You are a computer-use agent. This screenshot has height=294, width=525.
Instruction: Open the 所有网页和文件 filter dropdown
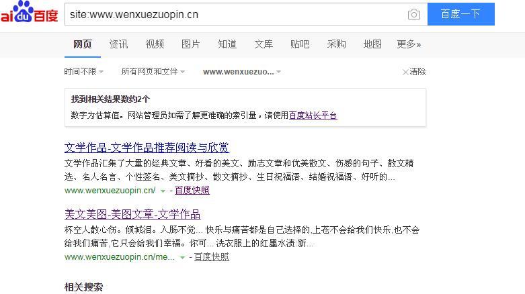[x=153, y=72]
